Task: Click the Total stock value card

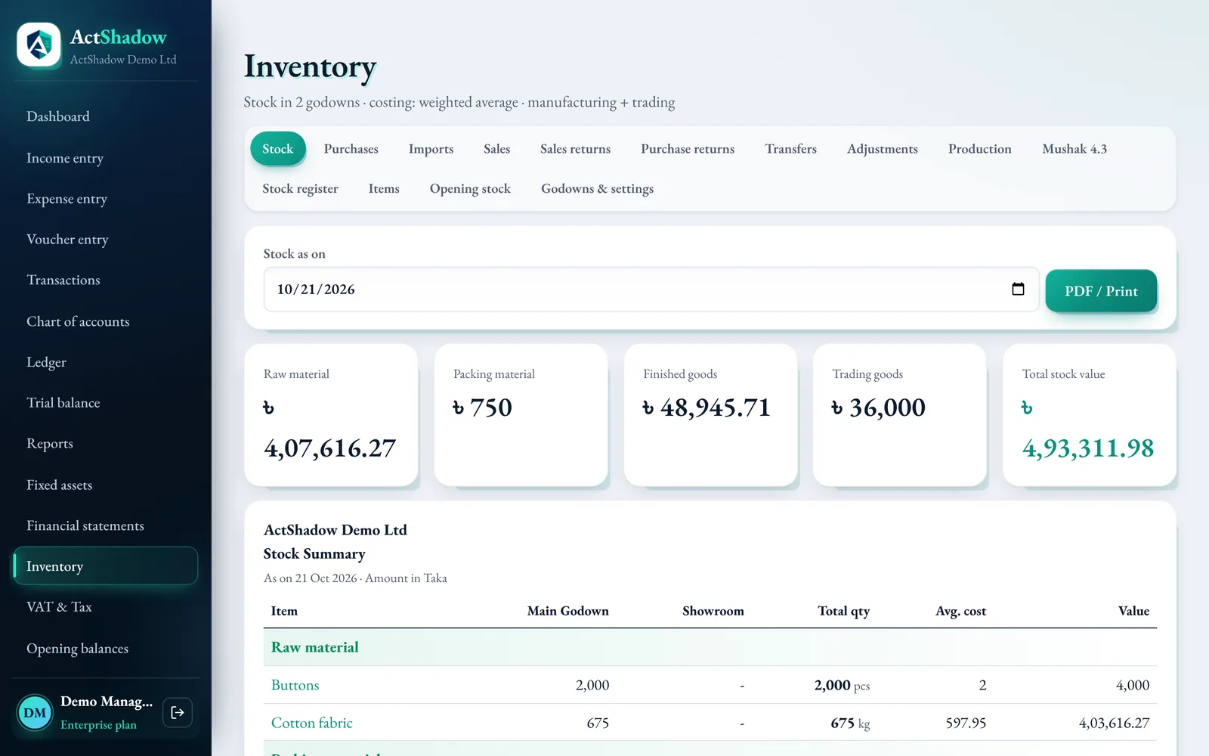Action: (1089, 415)
